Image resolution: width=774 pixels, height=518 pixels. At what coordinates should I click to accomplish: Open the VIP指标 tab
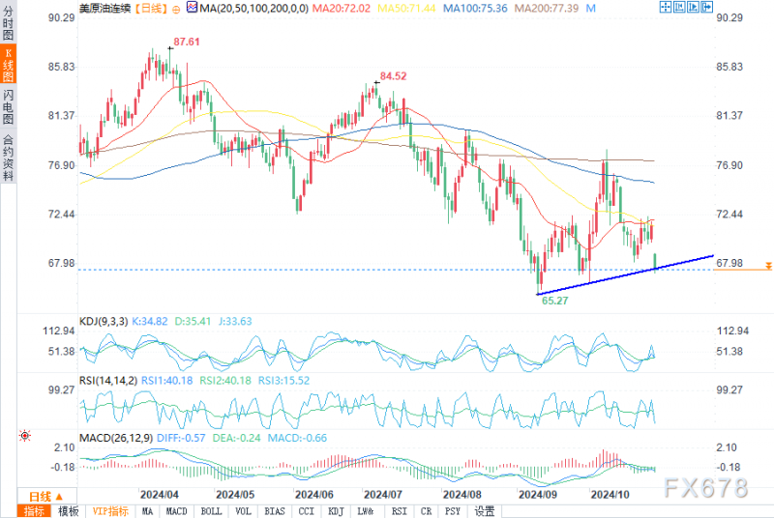(110, 511)
